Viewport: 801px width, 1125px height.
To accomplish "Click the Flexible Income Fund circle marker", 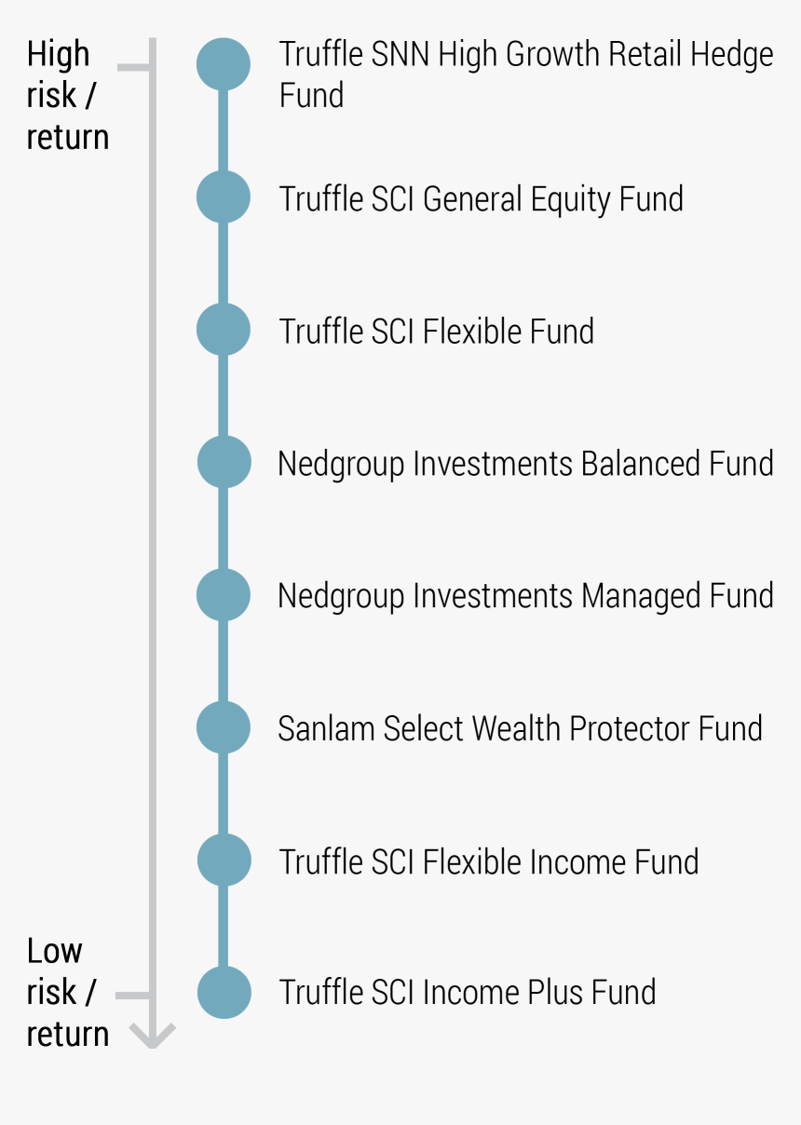I will [224, 860].
